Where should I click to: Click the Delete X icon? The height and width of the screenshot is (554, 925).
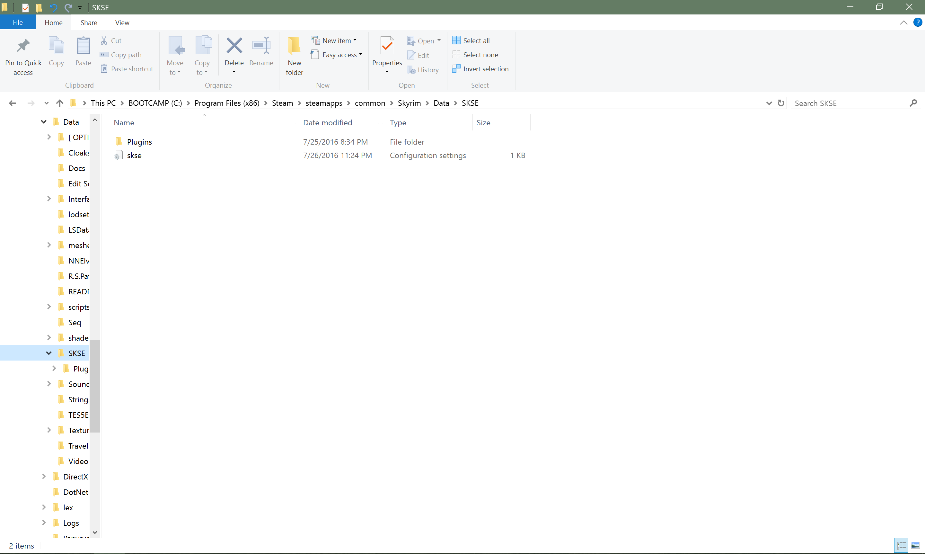click(234, 46)
